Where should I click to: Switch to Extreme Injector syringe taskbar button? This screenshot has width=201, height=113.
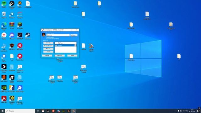point(74,111)
